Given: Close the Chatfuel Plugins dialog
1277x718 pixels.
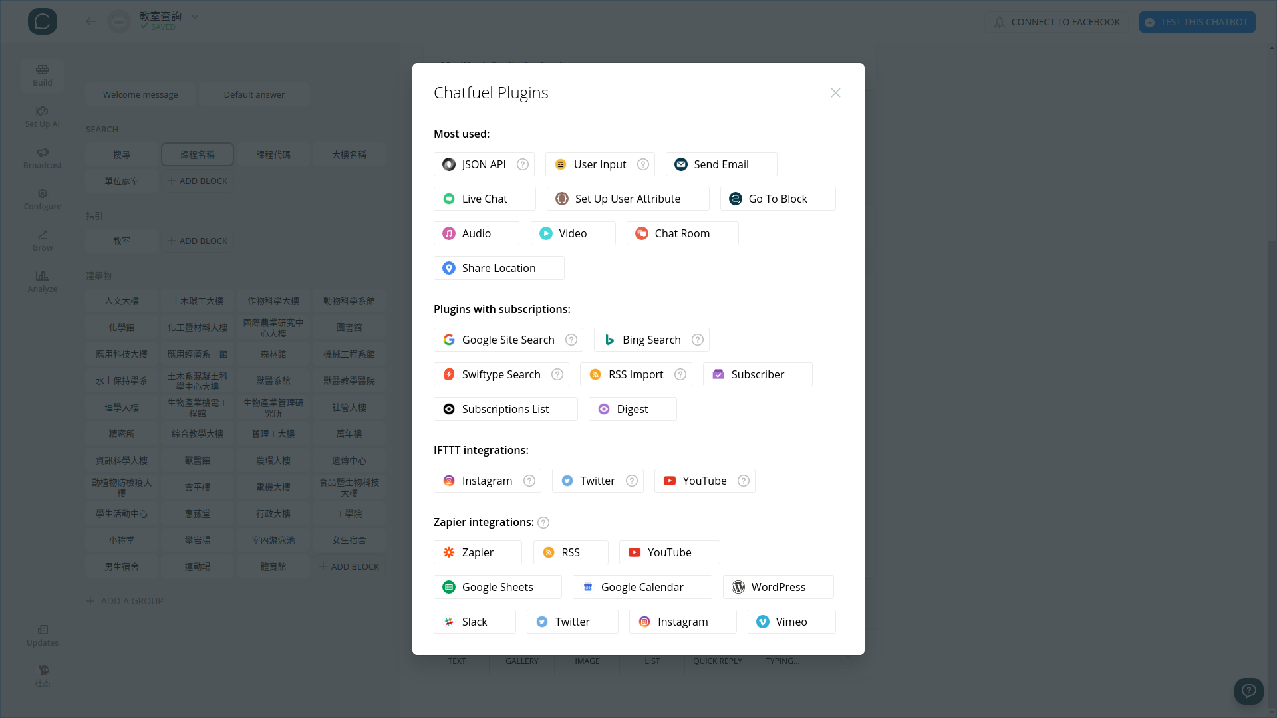Looking at the screenshot, I should pos(835,93).
